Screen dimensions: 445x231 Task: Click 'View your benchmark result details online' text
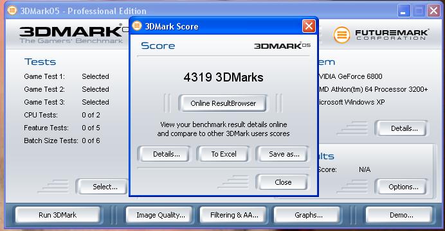point(224,124)
